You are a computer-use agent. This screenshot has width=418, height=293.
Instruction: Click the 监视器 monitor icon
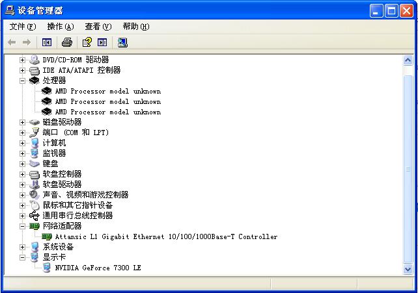(34, 153)
